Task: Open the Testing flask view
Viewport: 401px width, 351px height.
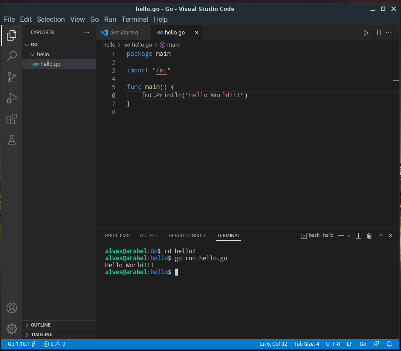Action: pos(11,140)
